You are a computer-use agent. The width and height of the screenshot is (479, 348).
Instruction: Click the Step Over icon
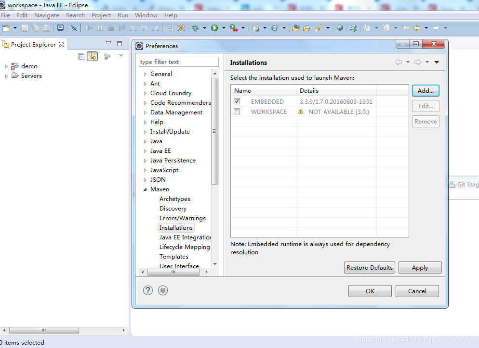(x=144, y=28)
